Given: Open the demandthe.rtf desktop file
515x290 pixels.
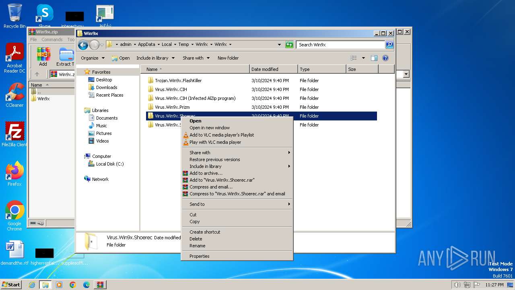Looking at the screenshot, I should click(14, 253).
